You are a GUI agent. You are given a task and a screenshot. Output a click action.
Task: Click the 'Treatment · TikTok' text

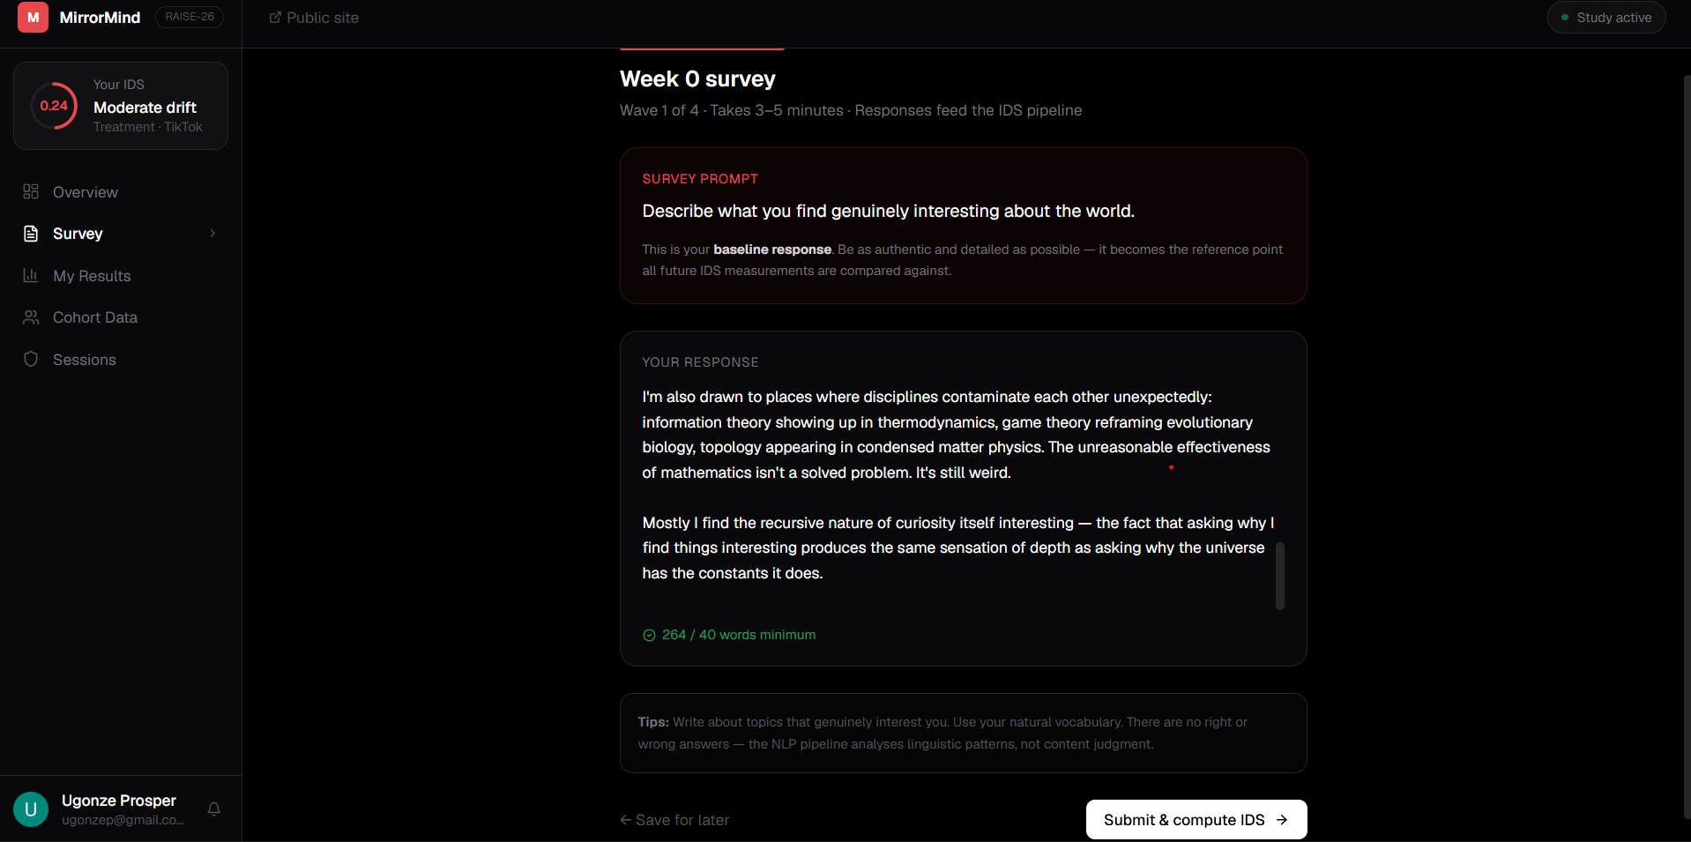pyautogui.click(x=148, y=127)
